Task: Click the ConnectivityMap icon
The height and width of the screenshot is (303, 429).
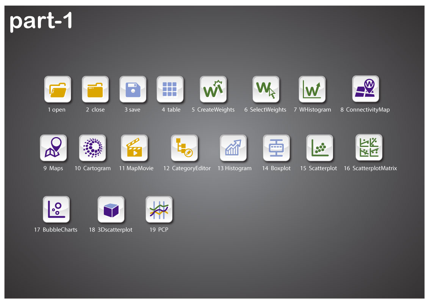Action: pyautogui.click(x=366, y=89)
